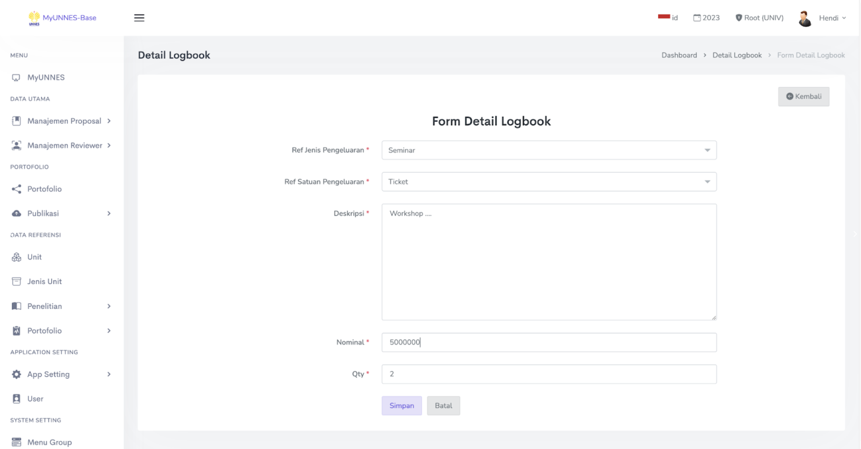Expand the Hendi user account dropdown
The image size is (861, 449).
832,18
